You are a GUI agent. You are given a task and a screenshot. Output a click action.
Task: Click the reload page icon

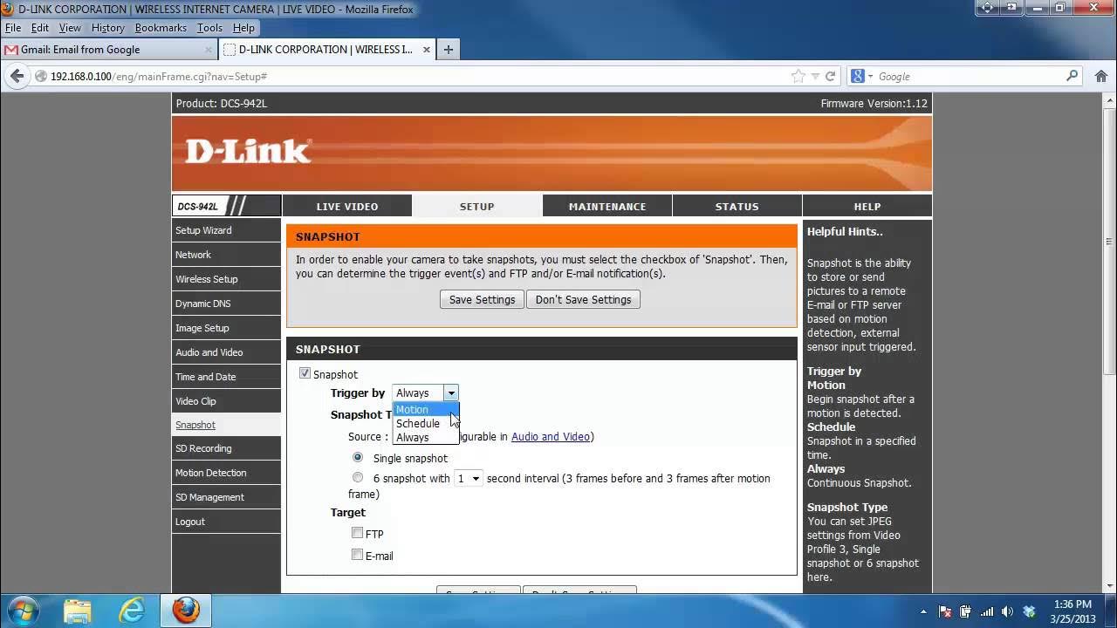pyautogui.click(x=830, y=77)
